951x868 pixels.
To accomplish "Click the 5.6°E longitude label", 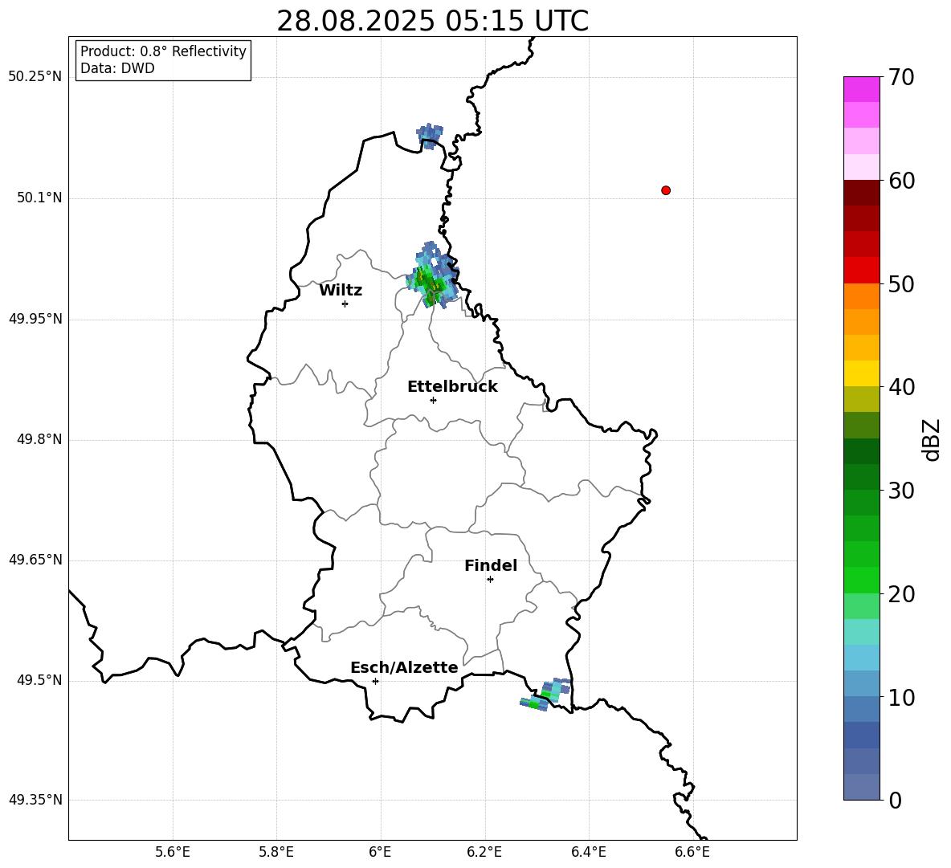I will click(x=173, y=852).
